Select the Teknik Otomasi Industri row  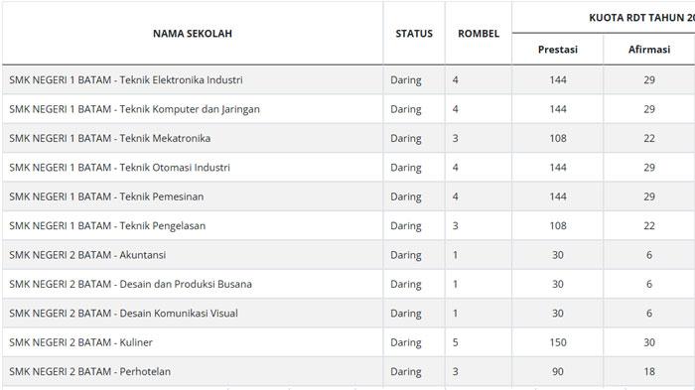(348, 168)
